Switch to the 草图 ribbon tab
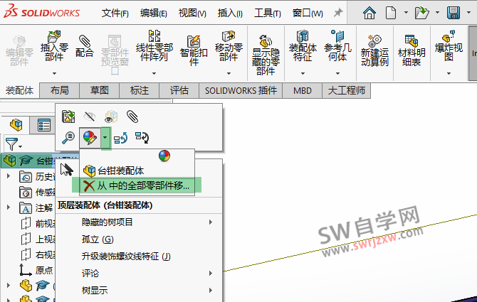Image resolution: width=477 pixels, height=302 pixels. click(x=100, y=90)
